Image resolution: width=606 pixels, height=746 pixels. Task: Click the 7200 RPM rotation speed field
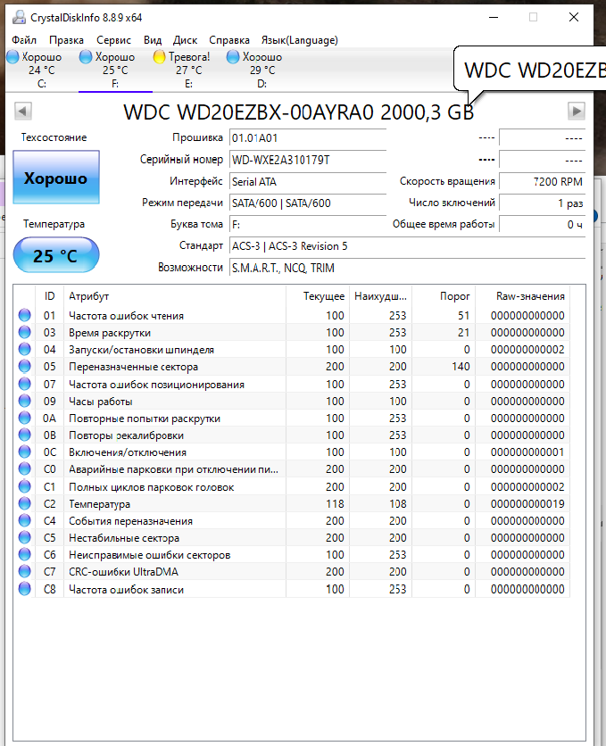[543, 181]
